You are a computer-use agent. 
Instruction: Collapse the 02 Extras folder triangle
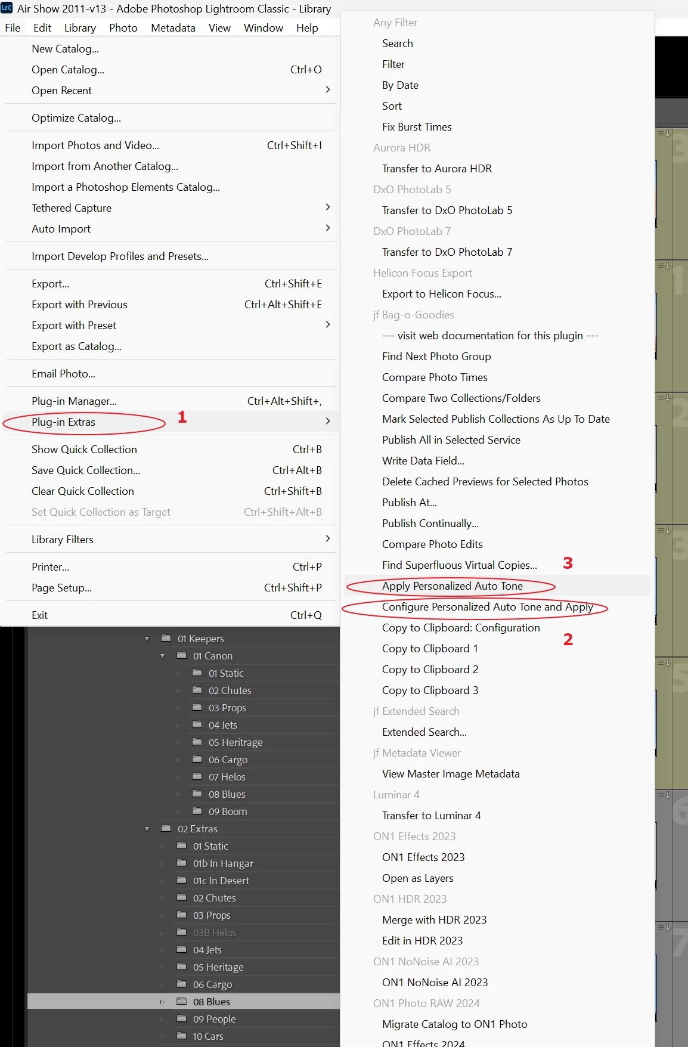(x=147, y=829)
